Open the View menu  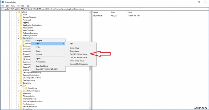[x=13, y=6]
